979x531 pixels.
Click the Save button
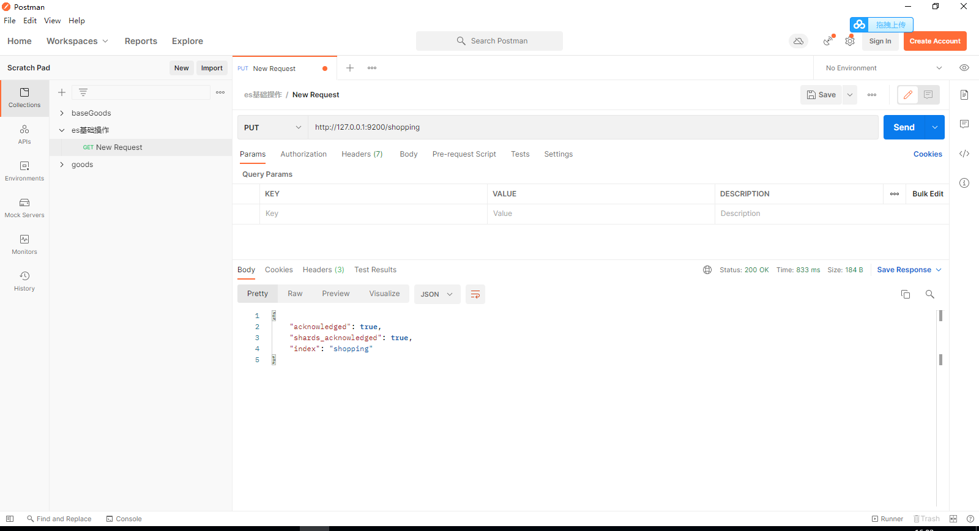coord(821,95)
